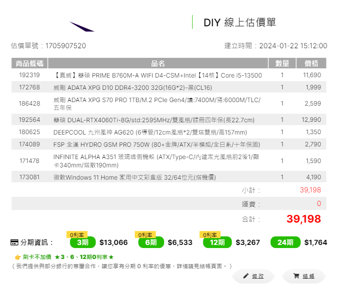The width and height of the screenshot is (338, 294).
Task: Click the 微軟Windows 11 Home product name
Action: point(135,177)
